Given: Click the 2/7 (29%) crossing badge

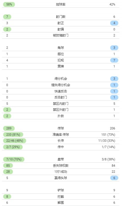Looking at the screenshot, I should point(13,147).
